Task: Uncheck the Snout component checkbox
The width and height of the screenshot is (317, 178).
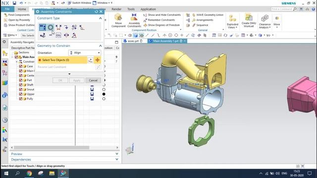Action: coord(21,89)
